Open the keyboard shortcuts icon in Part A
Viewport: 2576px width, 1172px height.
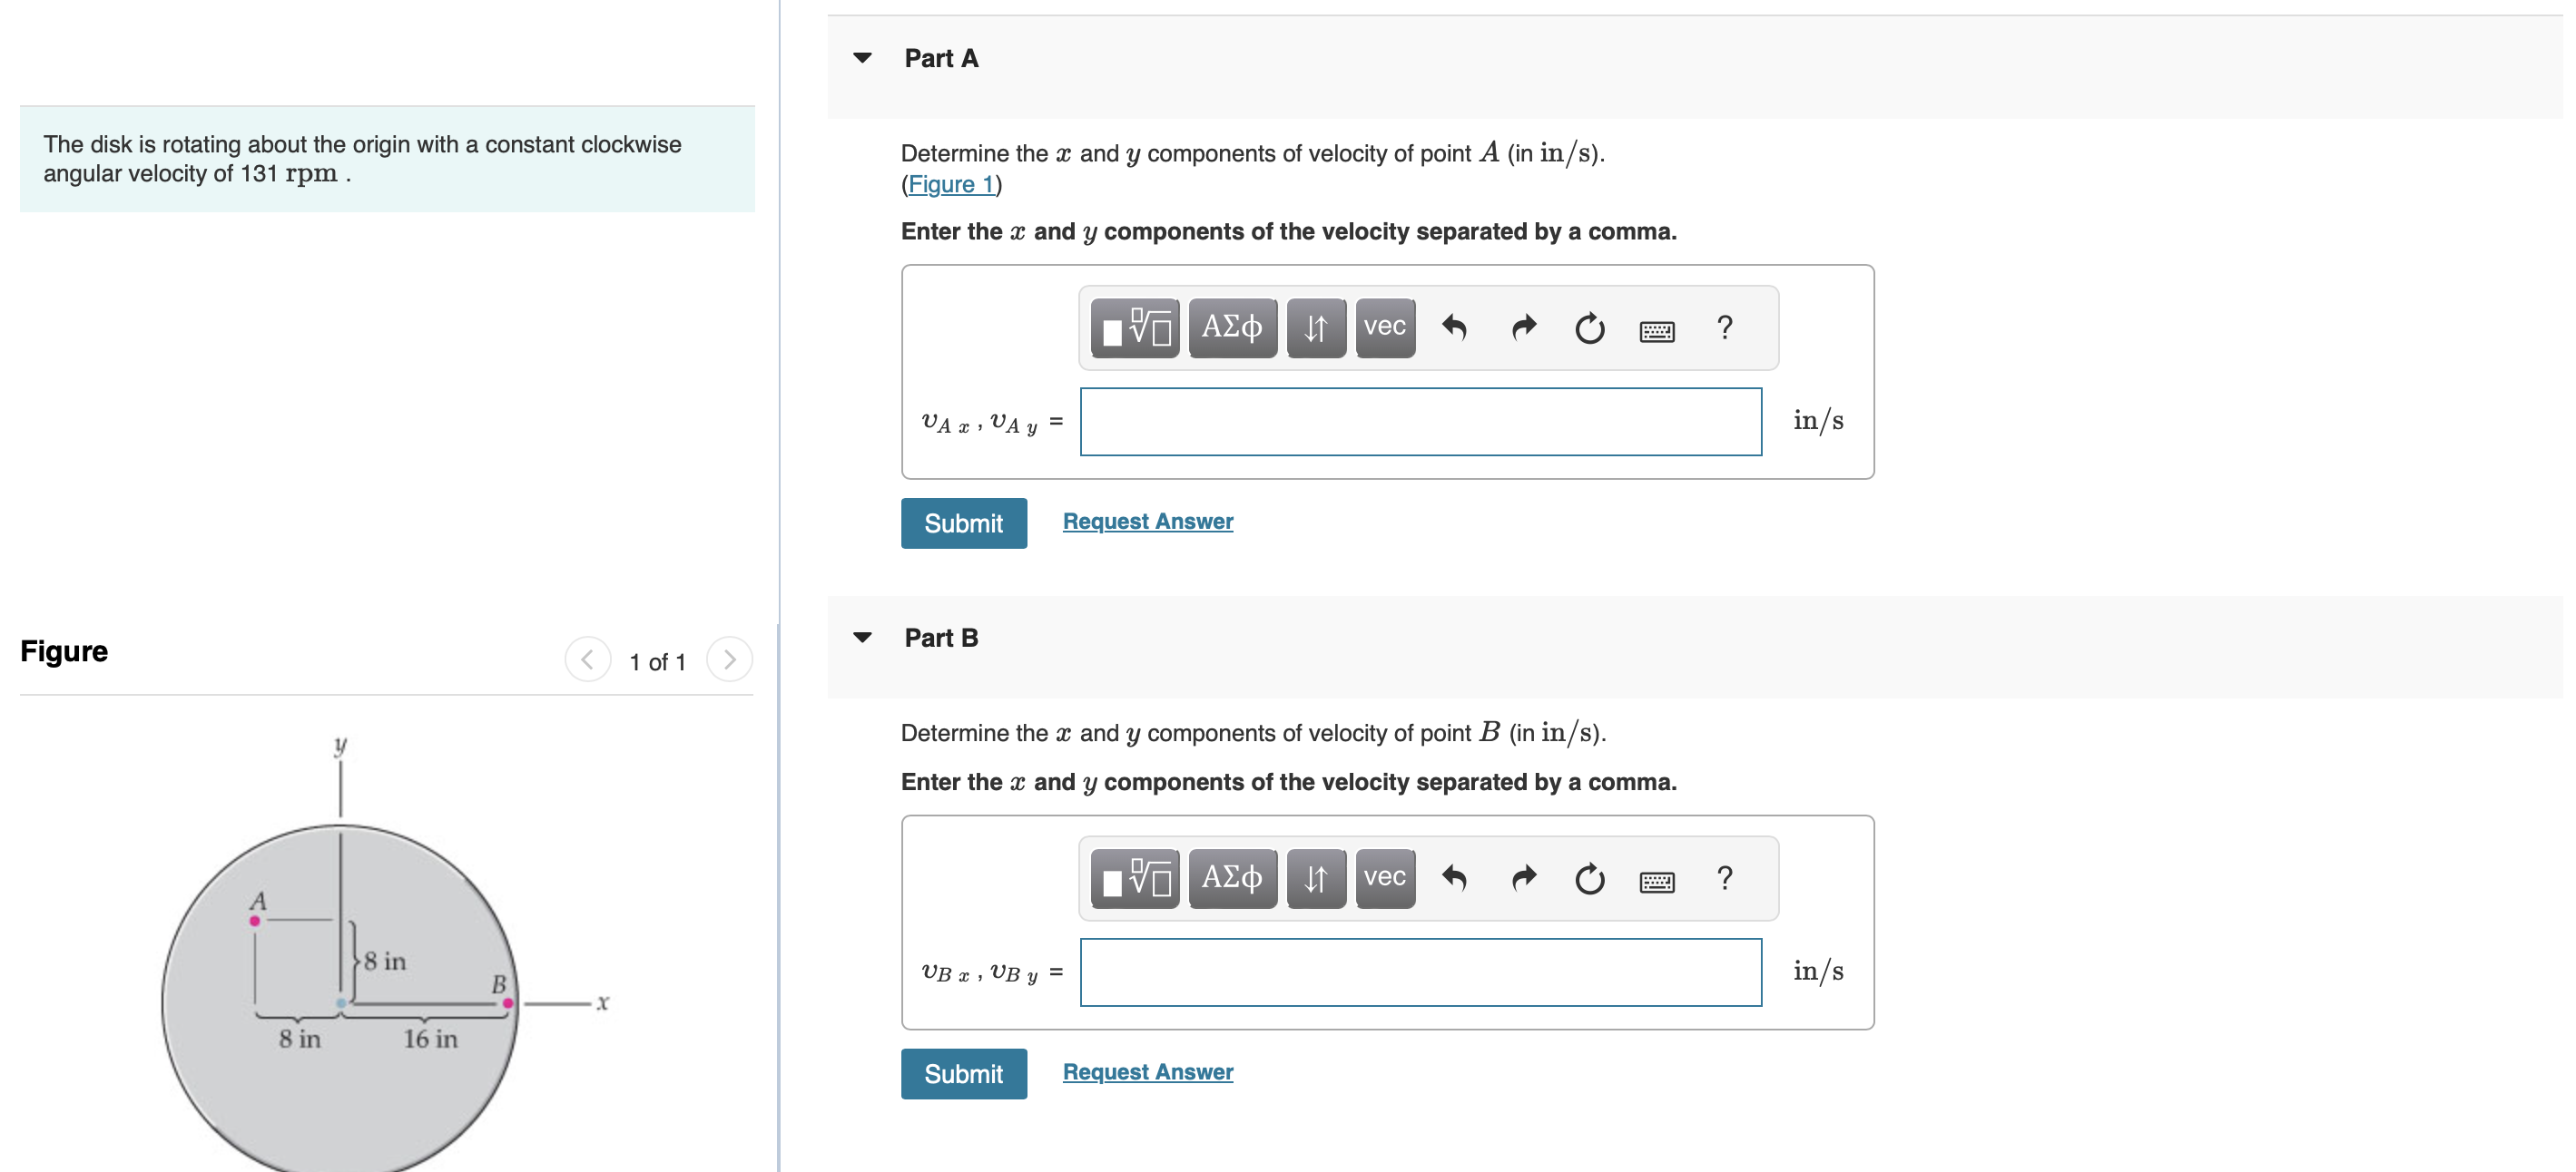click(x=1658, y=328)
